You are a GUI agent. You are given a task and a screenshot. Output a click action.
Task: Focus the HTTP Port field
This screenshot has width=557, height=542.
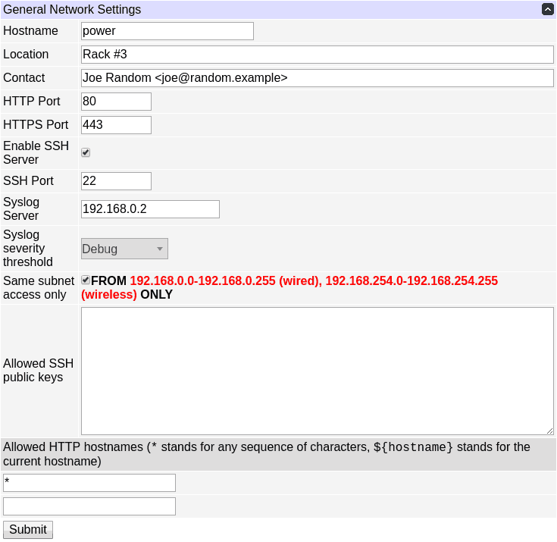[x=116, y=102]
